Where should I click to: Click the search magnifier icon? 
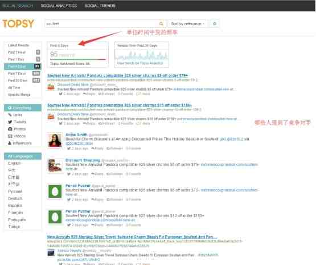[161, 24]
